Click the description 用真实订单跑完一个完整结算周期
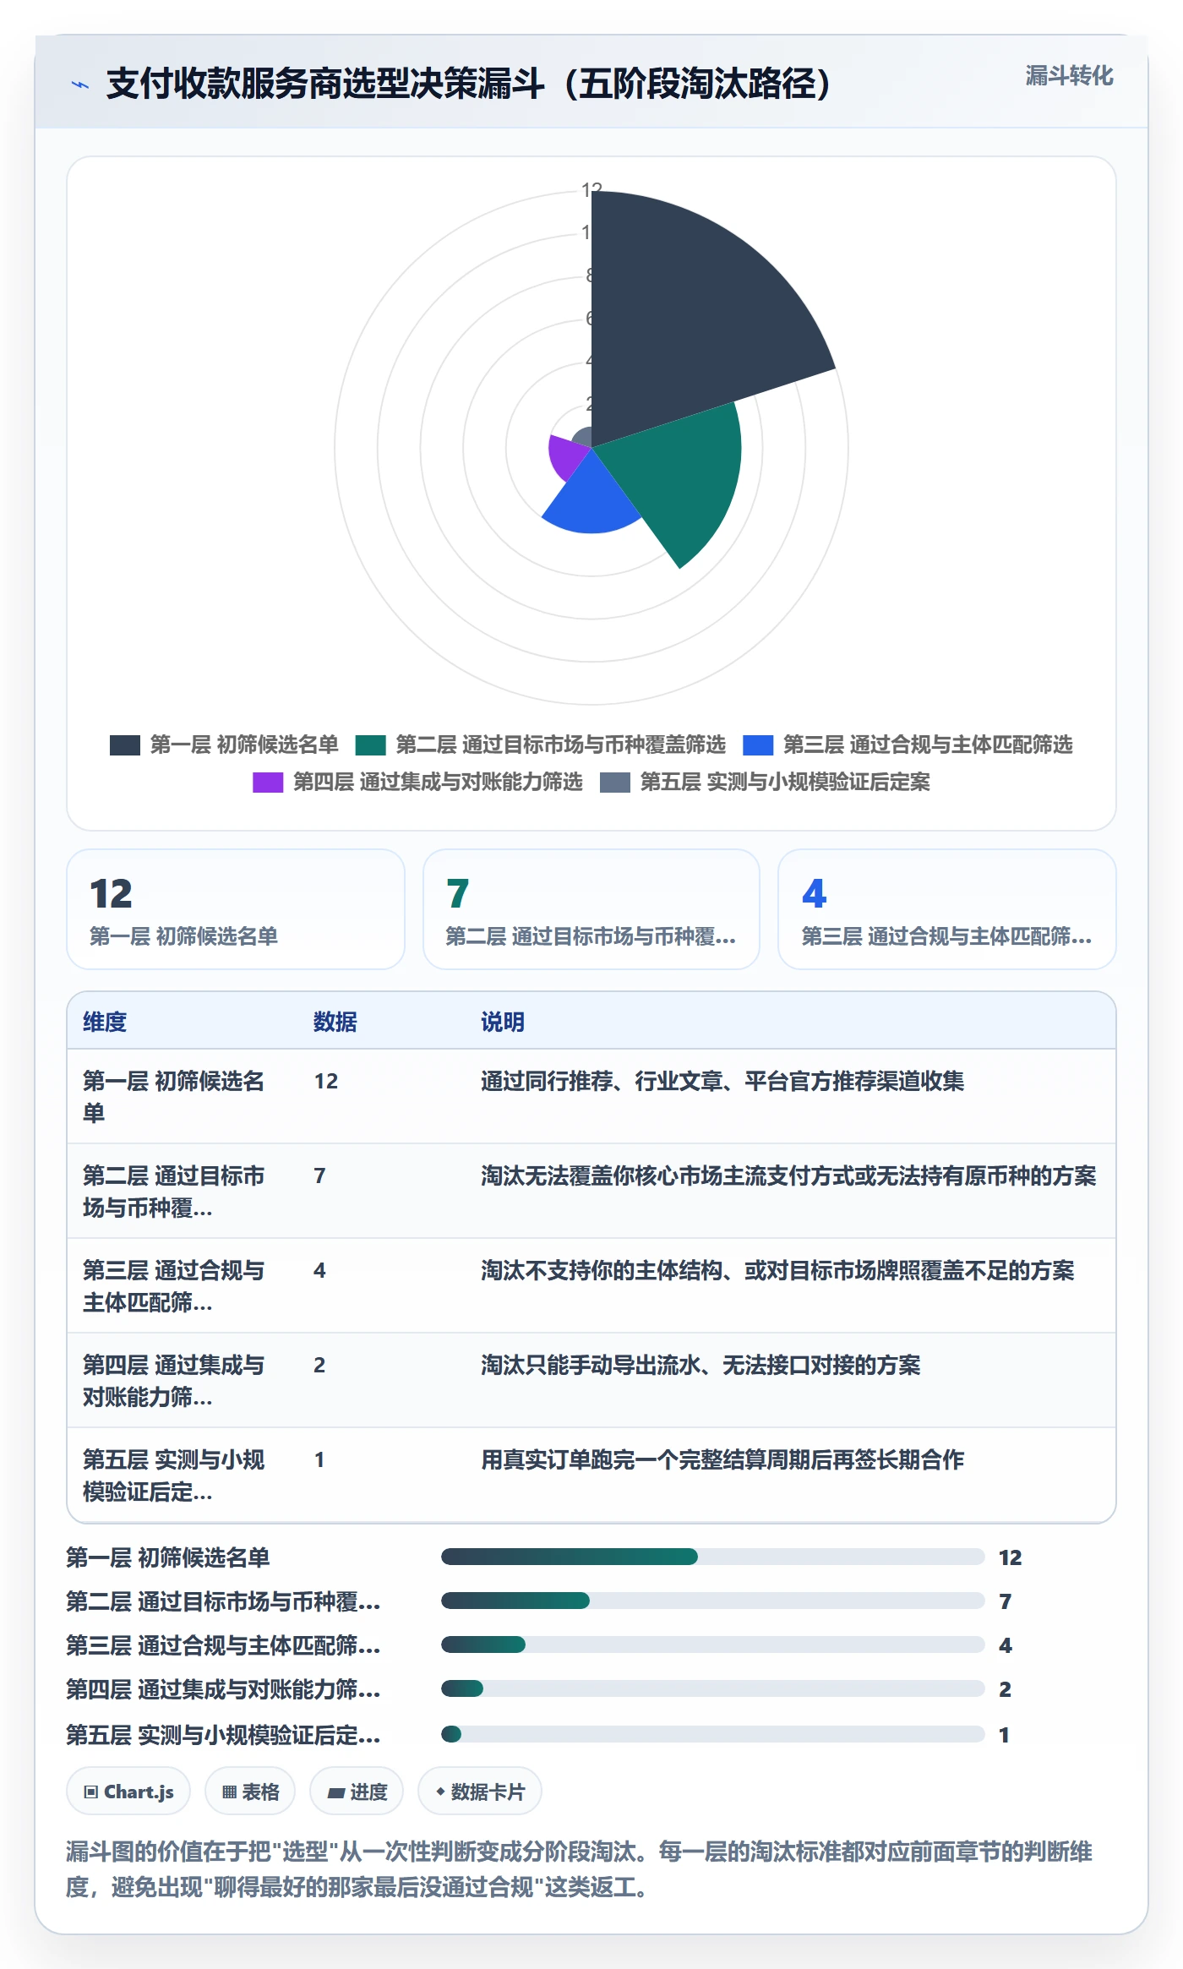 click(x=722, y=1460)
